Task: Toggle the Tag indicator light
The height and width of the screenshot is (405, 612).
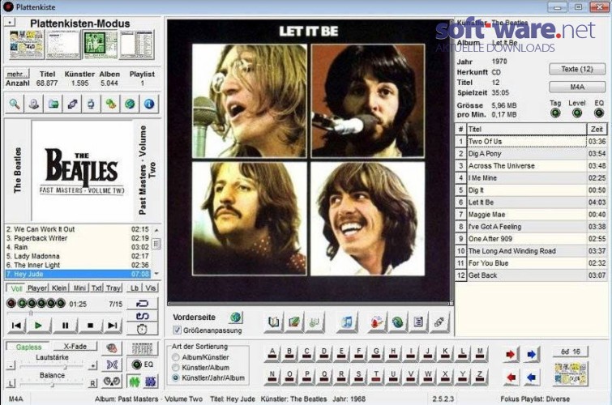Action: click(555, 113)
